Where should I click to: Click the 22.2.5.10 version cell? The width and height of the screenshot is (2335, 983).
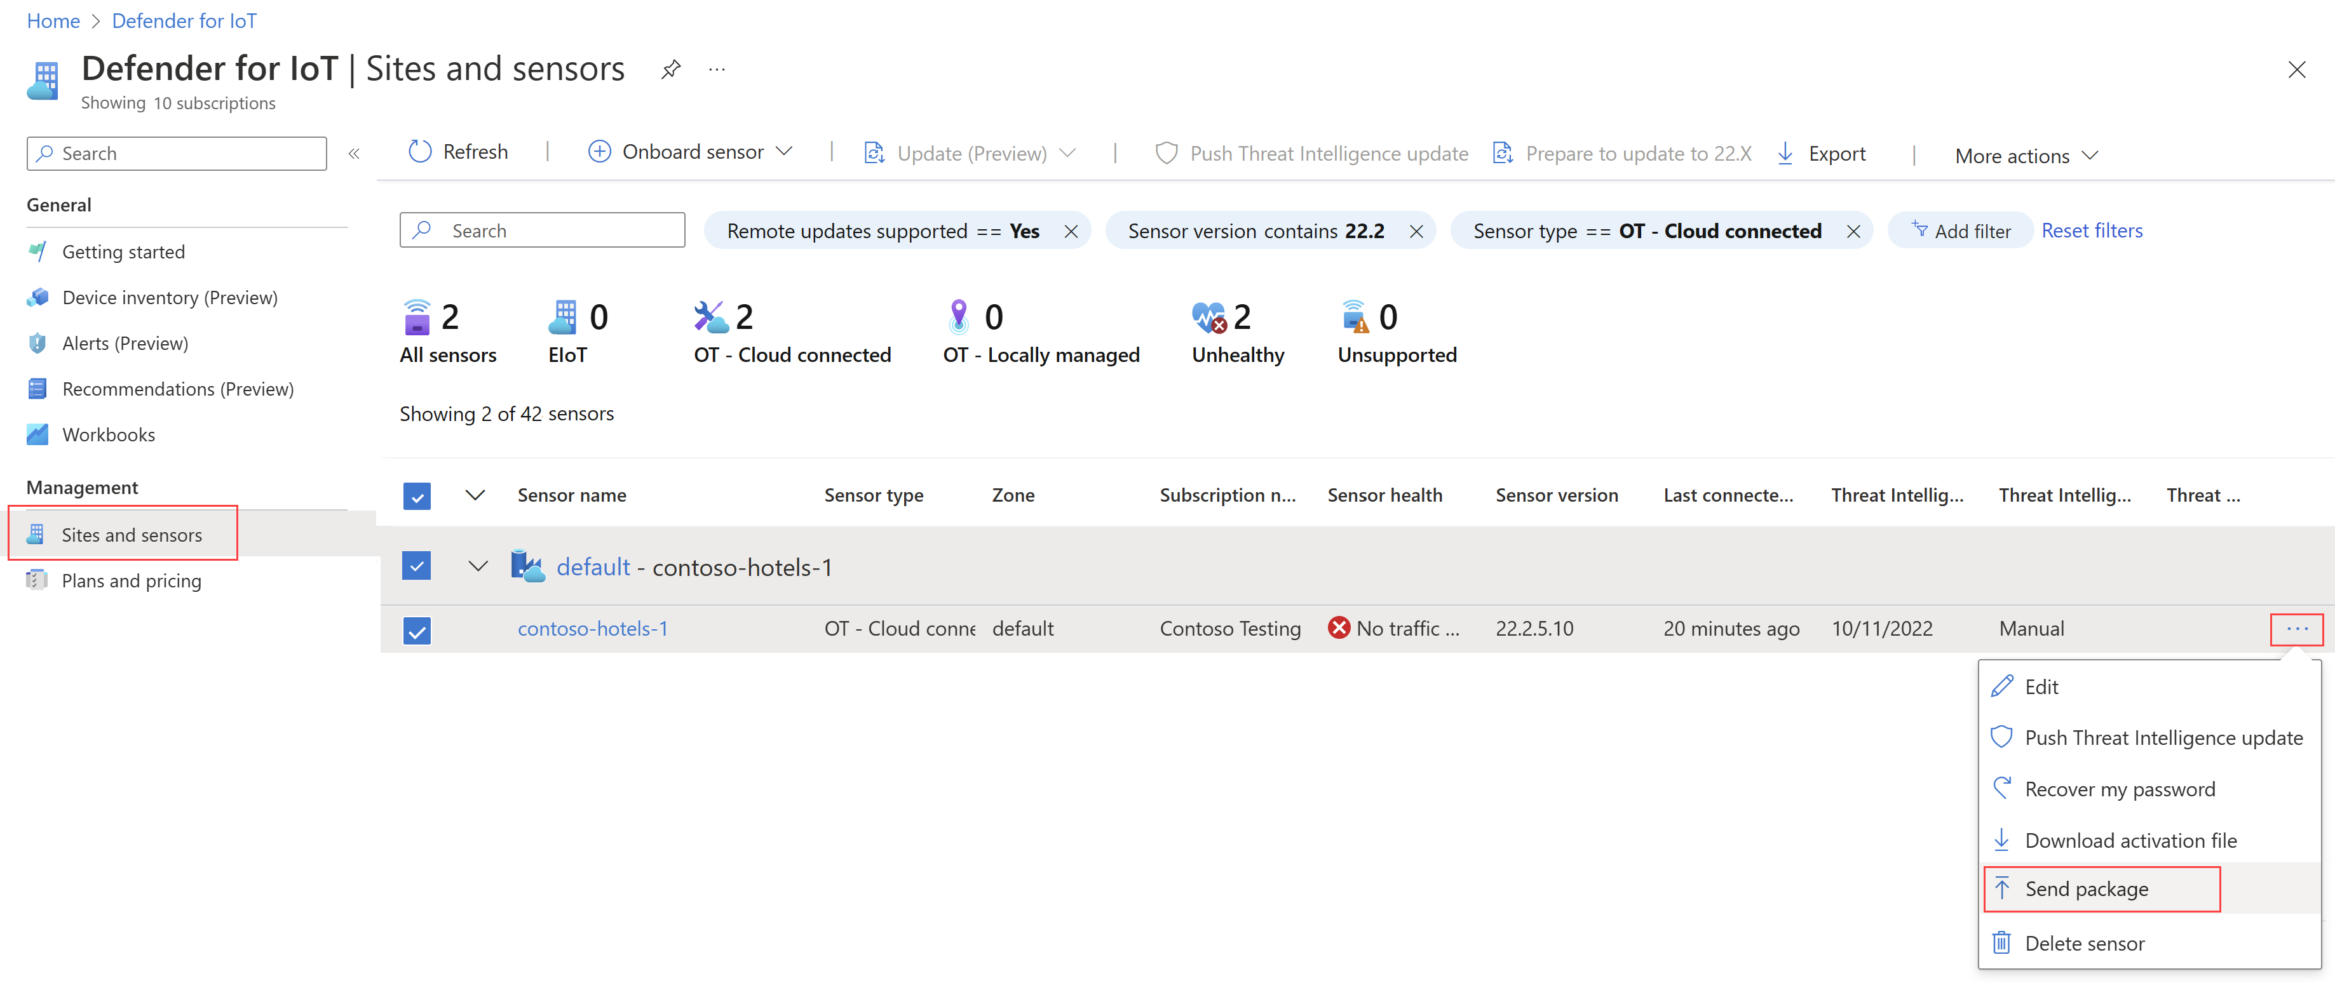(1534, 628)
